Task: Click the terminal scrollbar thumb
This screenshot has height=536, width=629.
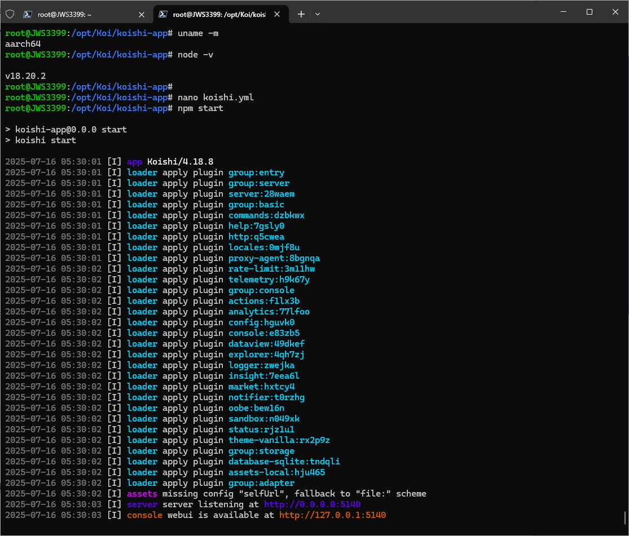Action: 625,517
